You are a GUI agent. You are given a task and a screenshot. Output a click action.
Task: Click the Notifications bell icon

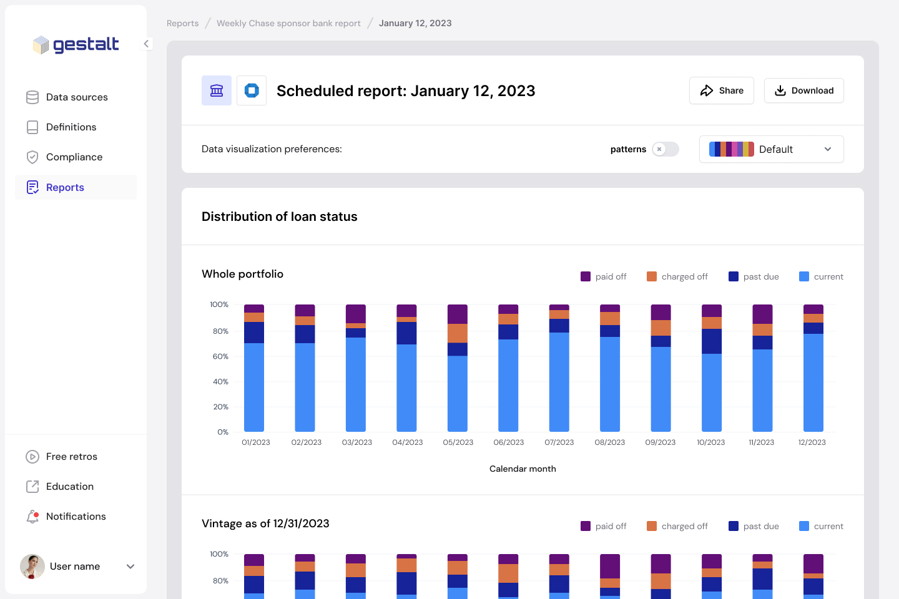[32, 516]
